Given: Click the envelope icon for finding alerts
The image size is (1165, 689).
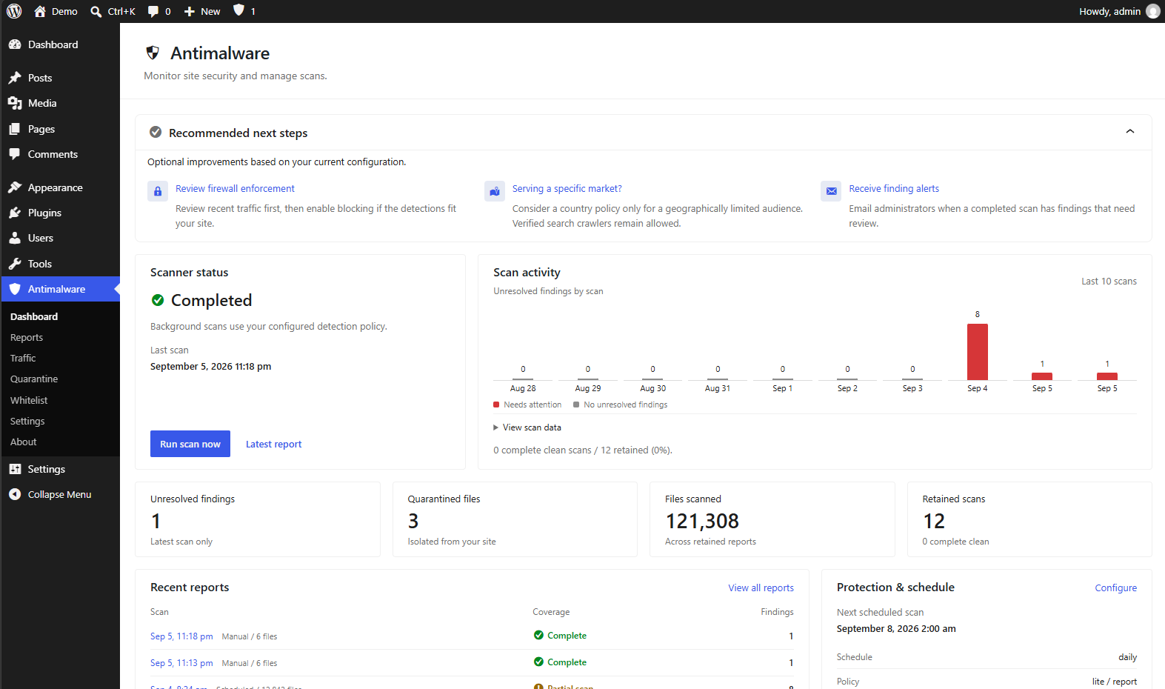Looking at the screenshot, I should pyautogui.click(x=831, y=191).
